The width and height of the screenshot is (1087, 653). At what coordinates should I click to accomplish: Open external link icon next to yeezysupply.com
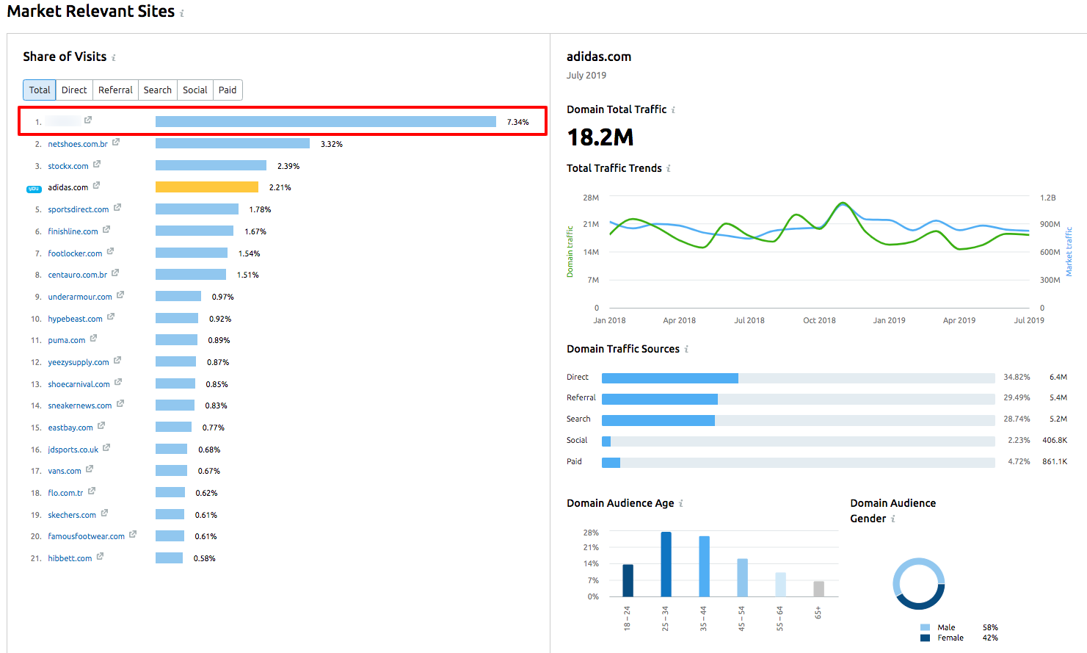(117, 361)
